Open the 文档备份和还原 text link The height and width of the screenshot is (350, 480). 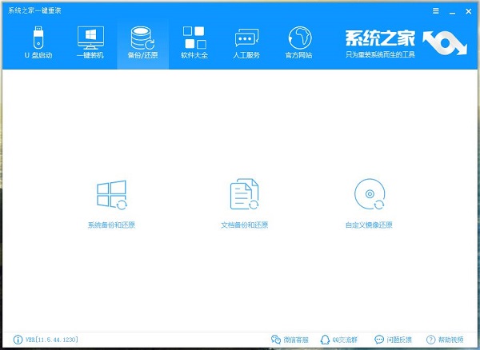244,225
